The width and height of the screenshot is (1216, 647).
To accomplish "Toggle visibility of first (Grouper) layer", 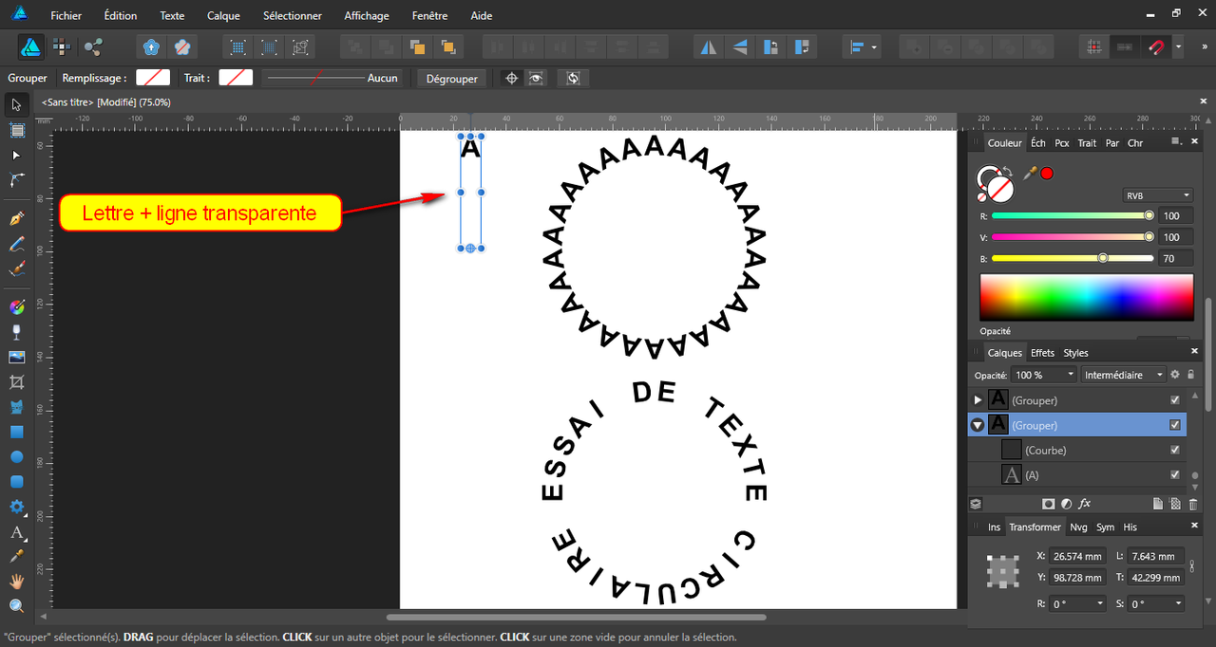I will pyautogui.click(x=1175, y=400).
